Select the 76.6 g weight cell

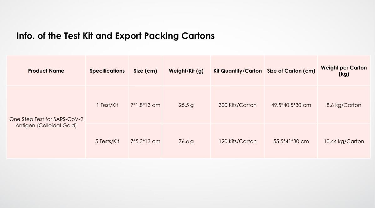(186, 141)
